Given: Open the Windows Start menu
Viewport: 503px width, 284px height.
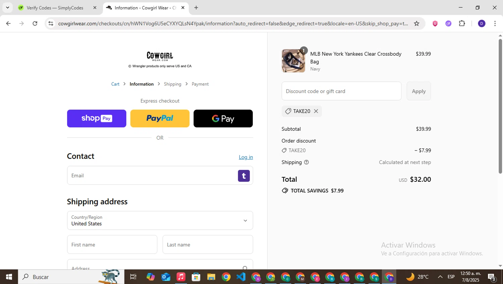Looking at the screenshot, I should (9, 277).
